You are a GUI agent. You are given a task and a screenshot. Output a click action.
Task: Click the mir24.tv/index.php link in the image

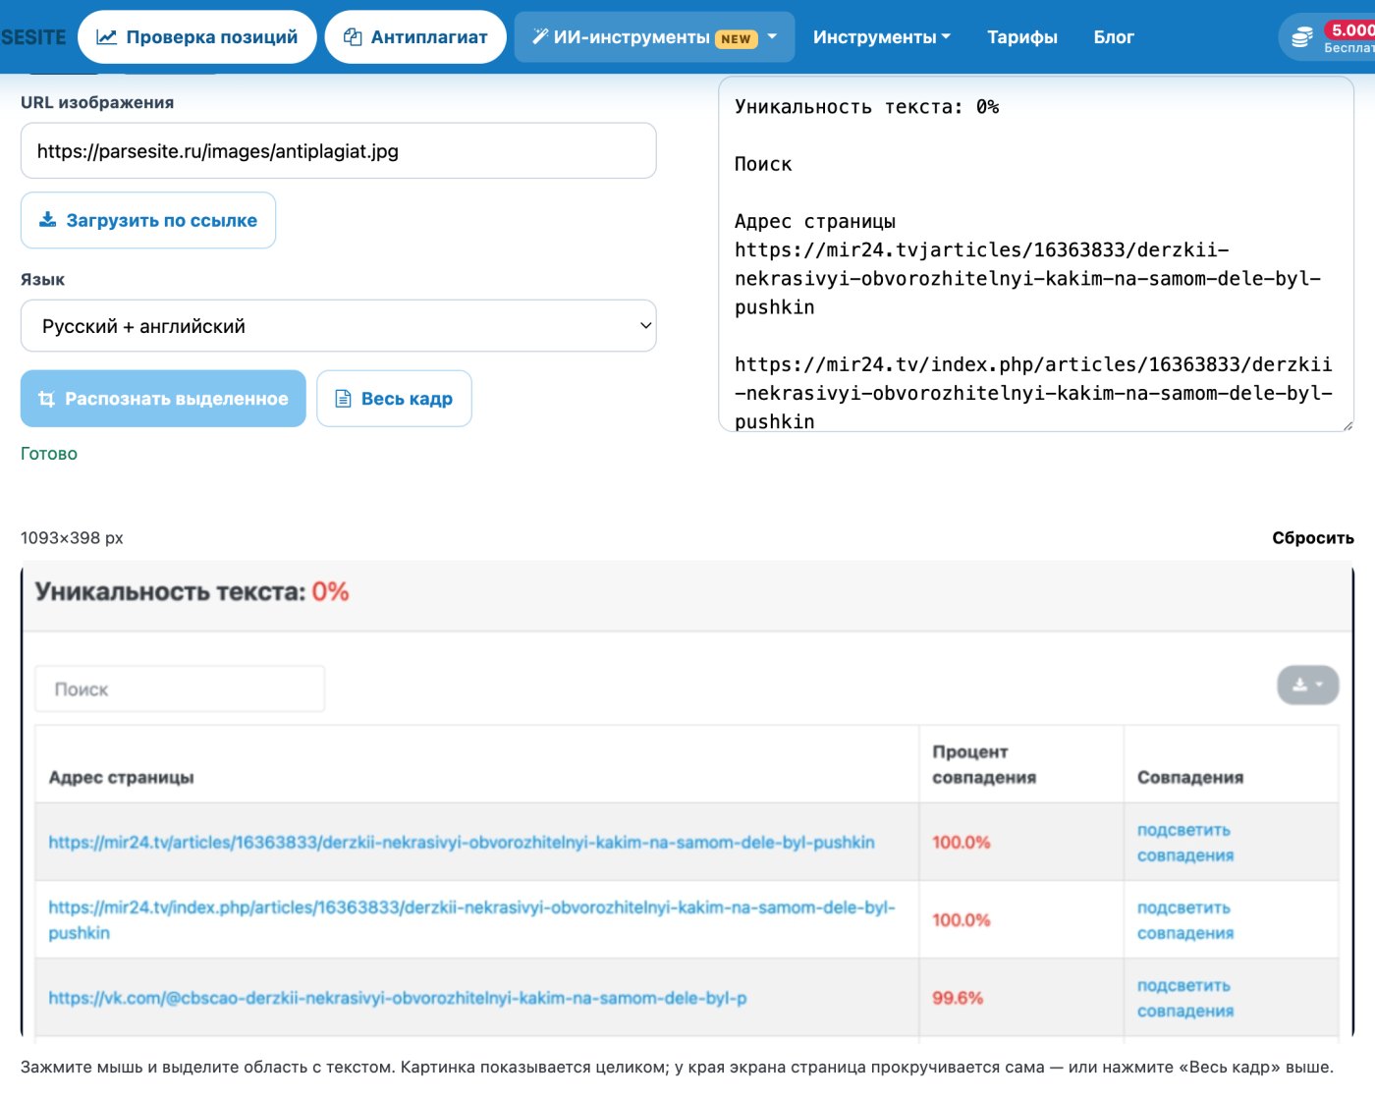pyautogui.click(x=471, y=920)
